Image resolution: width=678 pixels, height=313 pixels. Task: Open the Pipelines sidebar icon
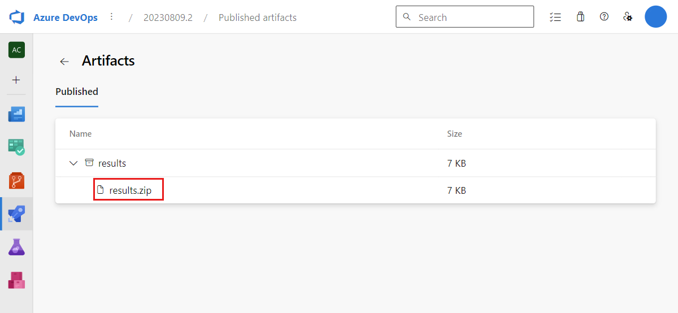(16, 214)
